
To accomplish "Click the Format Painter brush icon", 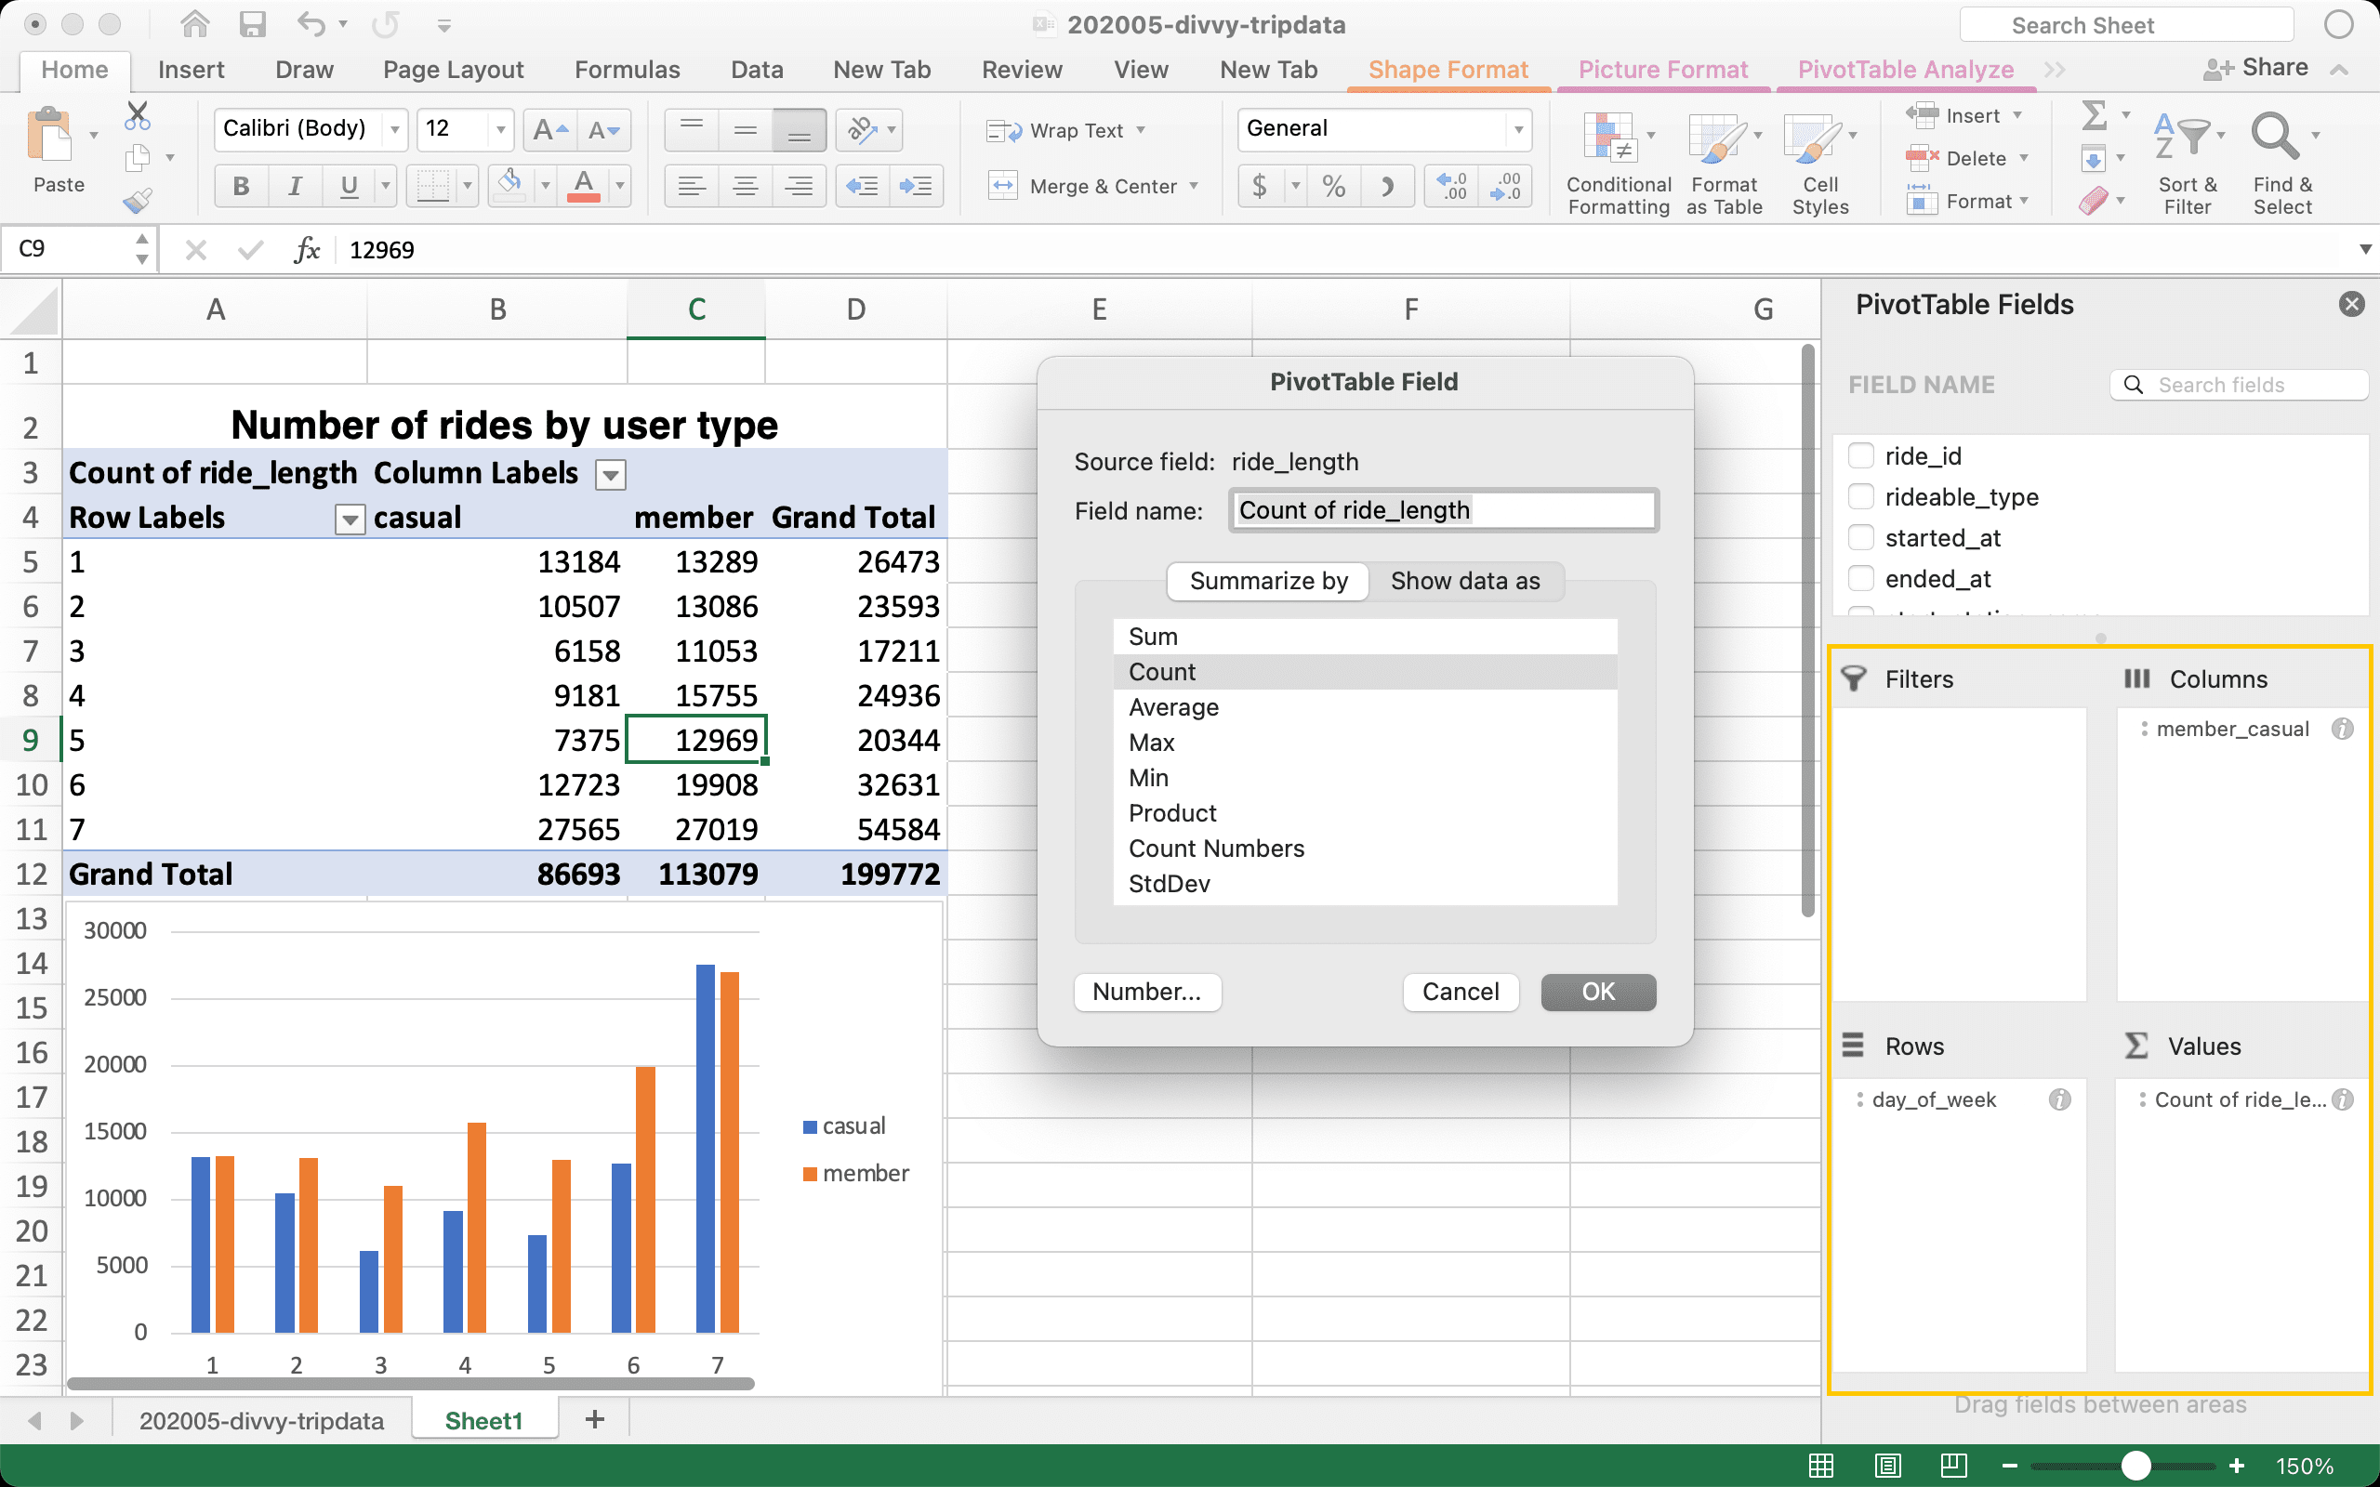I will (x=138, y=201).
